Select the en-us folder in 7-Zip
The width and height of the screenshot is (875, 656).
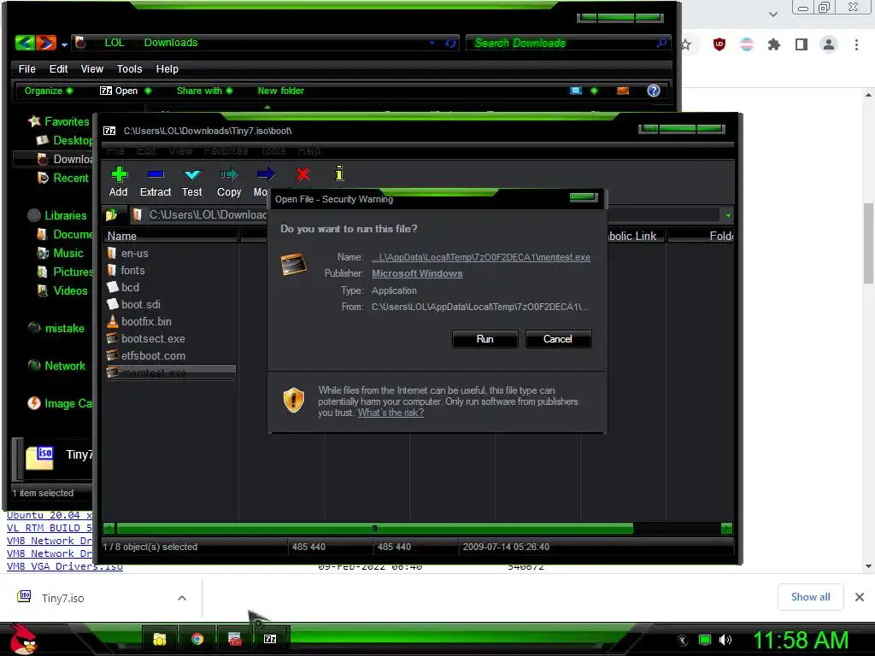click(128, 253)
